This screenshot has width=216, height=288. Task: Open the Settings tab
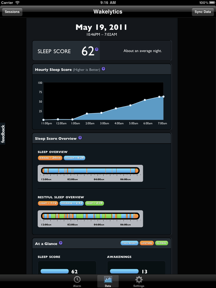tap(139, 281)
